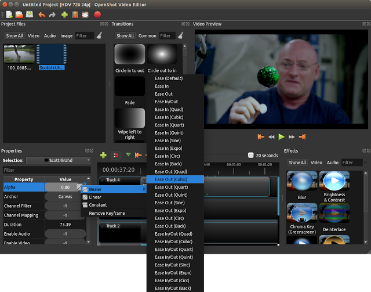This screenshot has width=371, height=292.
Task: Click the Add Track green plus icon
Action: [103, 155]
